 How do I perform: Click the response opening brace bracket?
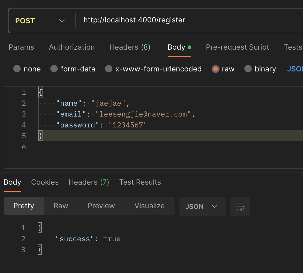(40, 228)
